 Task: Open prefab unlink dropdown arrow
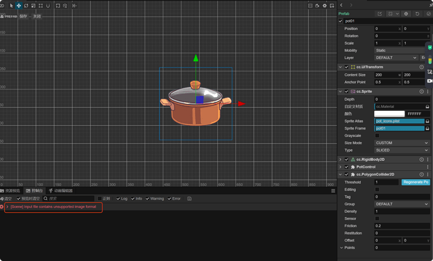pos(397,14)
